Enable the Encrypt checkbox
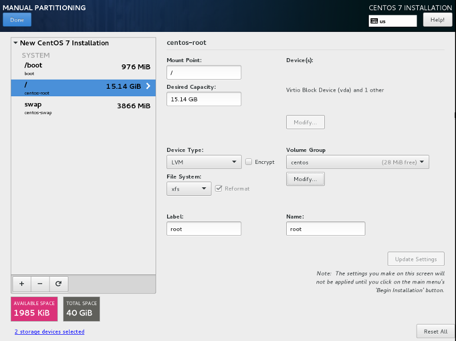The width and height of the screenshot is (456, 341). (x=249, y=162)
